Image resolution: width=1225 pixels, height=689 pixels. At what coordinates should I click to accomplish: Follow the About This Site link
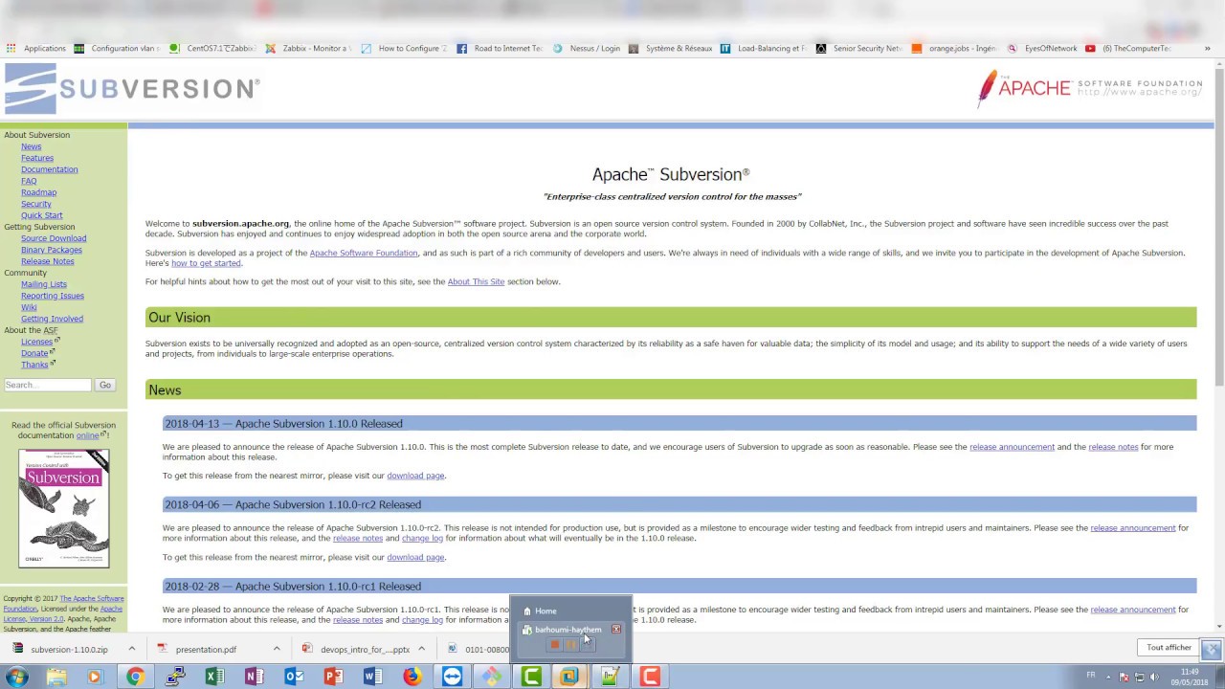tap(476, 281)
